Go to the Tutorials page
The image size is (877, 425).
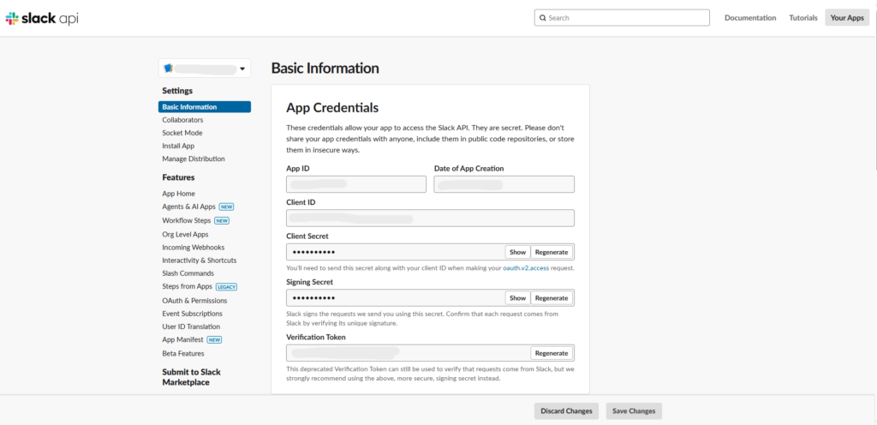[x=802, y=18]
